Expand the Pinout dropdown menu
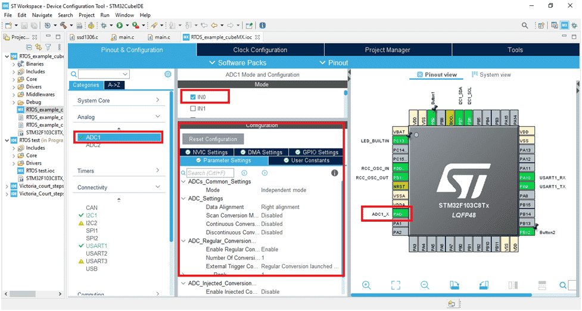The image size is (582, 311). tap(334, 62)
